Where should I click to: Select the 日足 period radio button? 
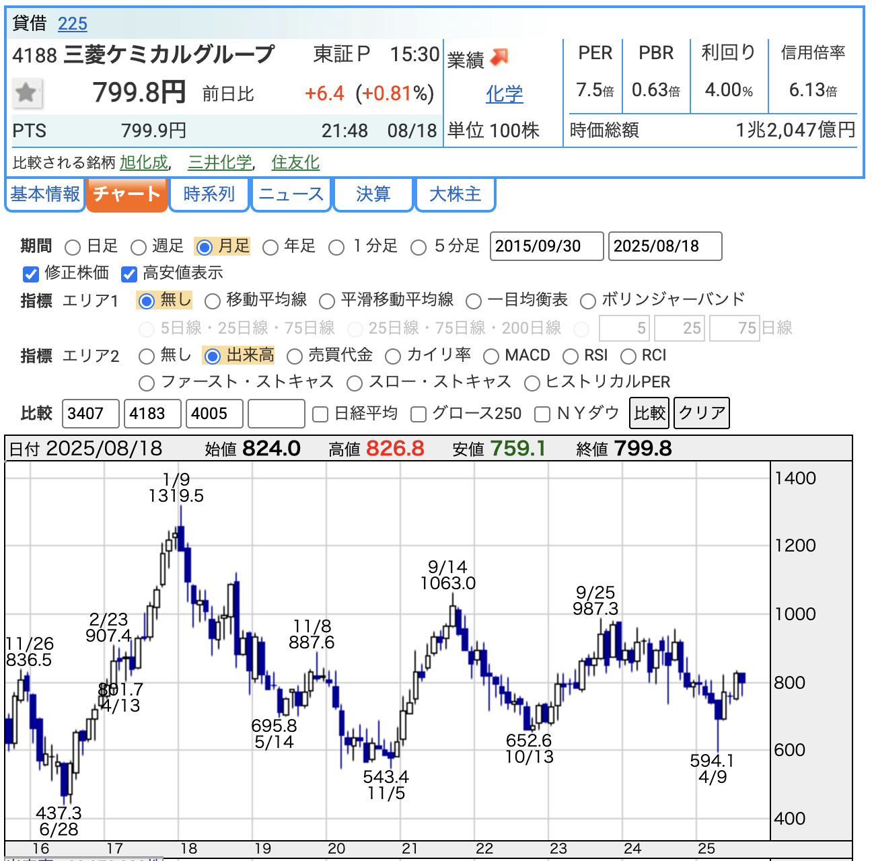pyautogui.click(x=73, y=248)
